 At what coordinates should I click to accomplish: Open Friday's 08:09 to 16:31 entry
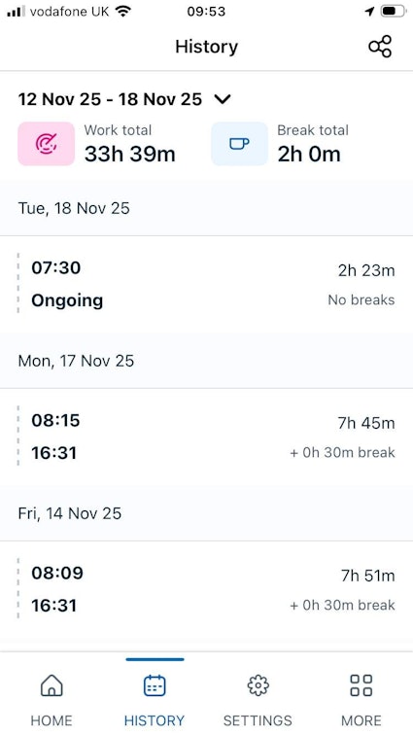[x=206, y=589]
